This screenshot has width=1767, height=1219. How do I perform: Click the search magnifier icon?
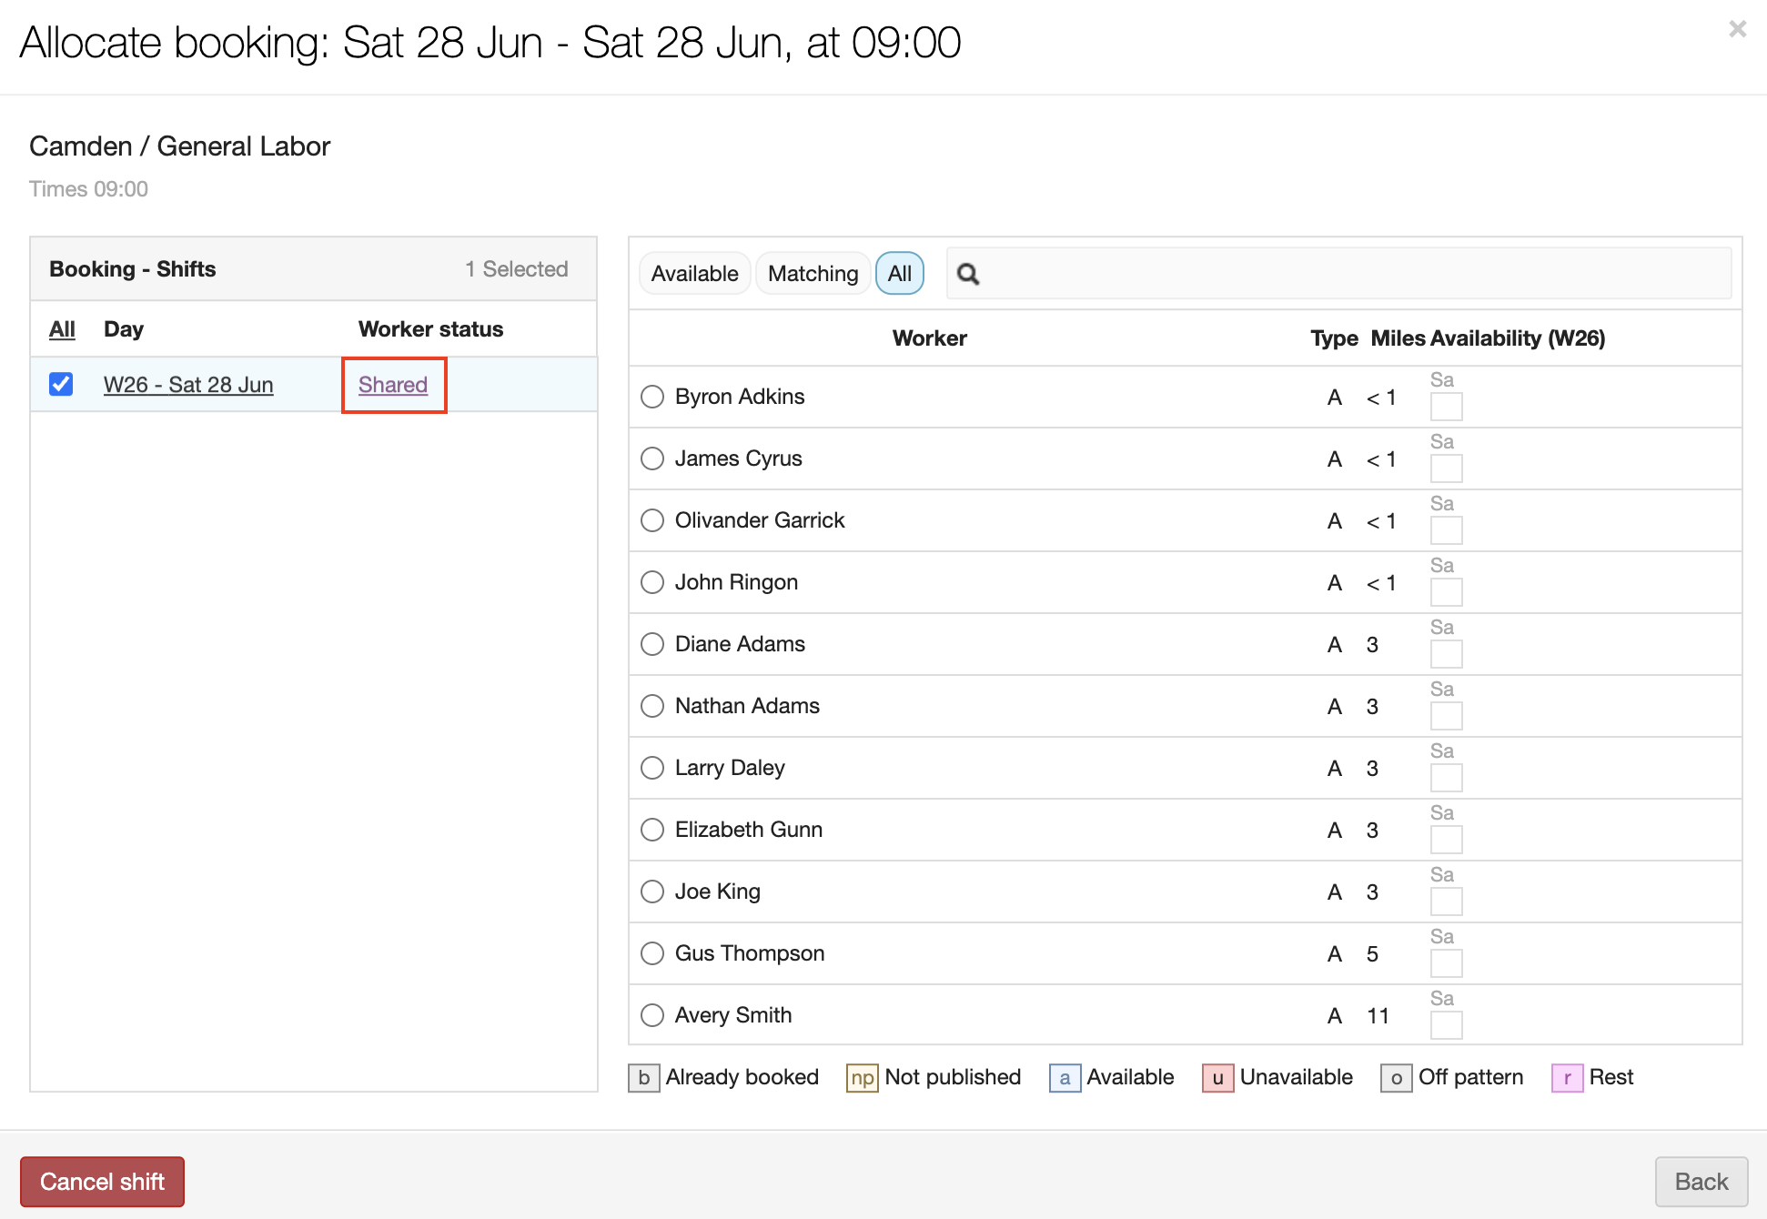tap(968, 274)
